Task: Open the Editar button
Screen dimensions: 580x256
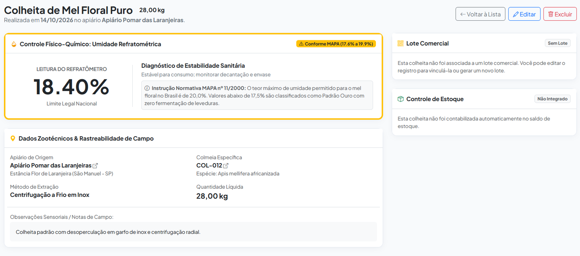Action: pos(524,14)
